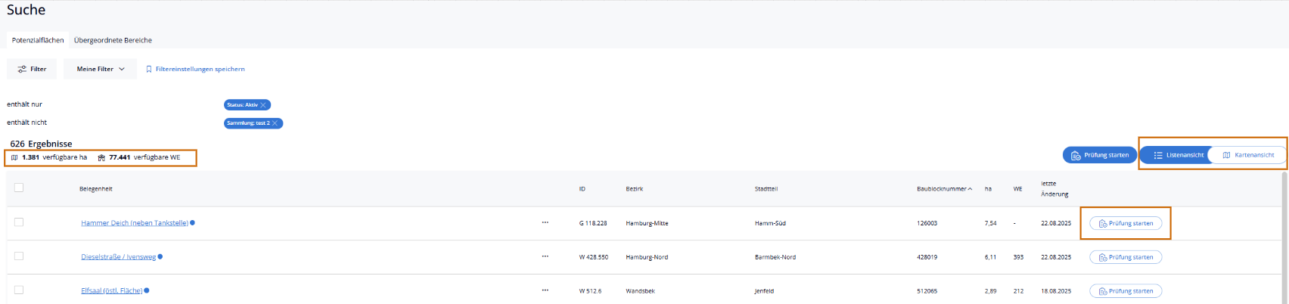Select the Potenzialflächen tab

pyautogui.click(x=38, y=40)
